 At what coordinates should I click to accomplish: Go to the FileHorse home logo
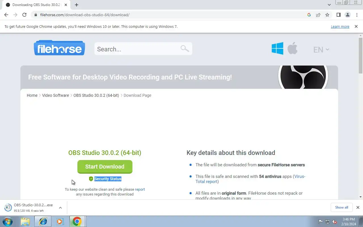tap(59, 48)
